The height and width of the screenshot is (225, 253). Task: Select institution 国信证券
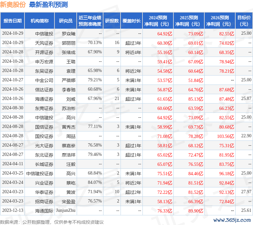(x=44, y=127)
